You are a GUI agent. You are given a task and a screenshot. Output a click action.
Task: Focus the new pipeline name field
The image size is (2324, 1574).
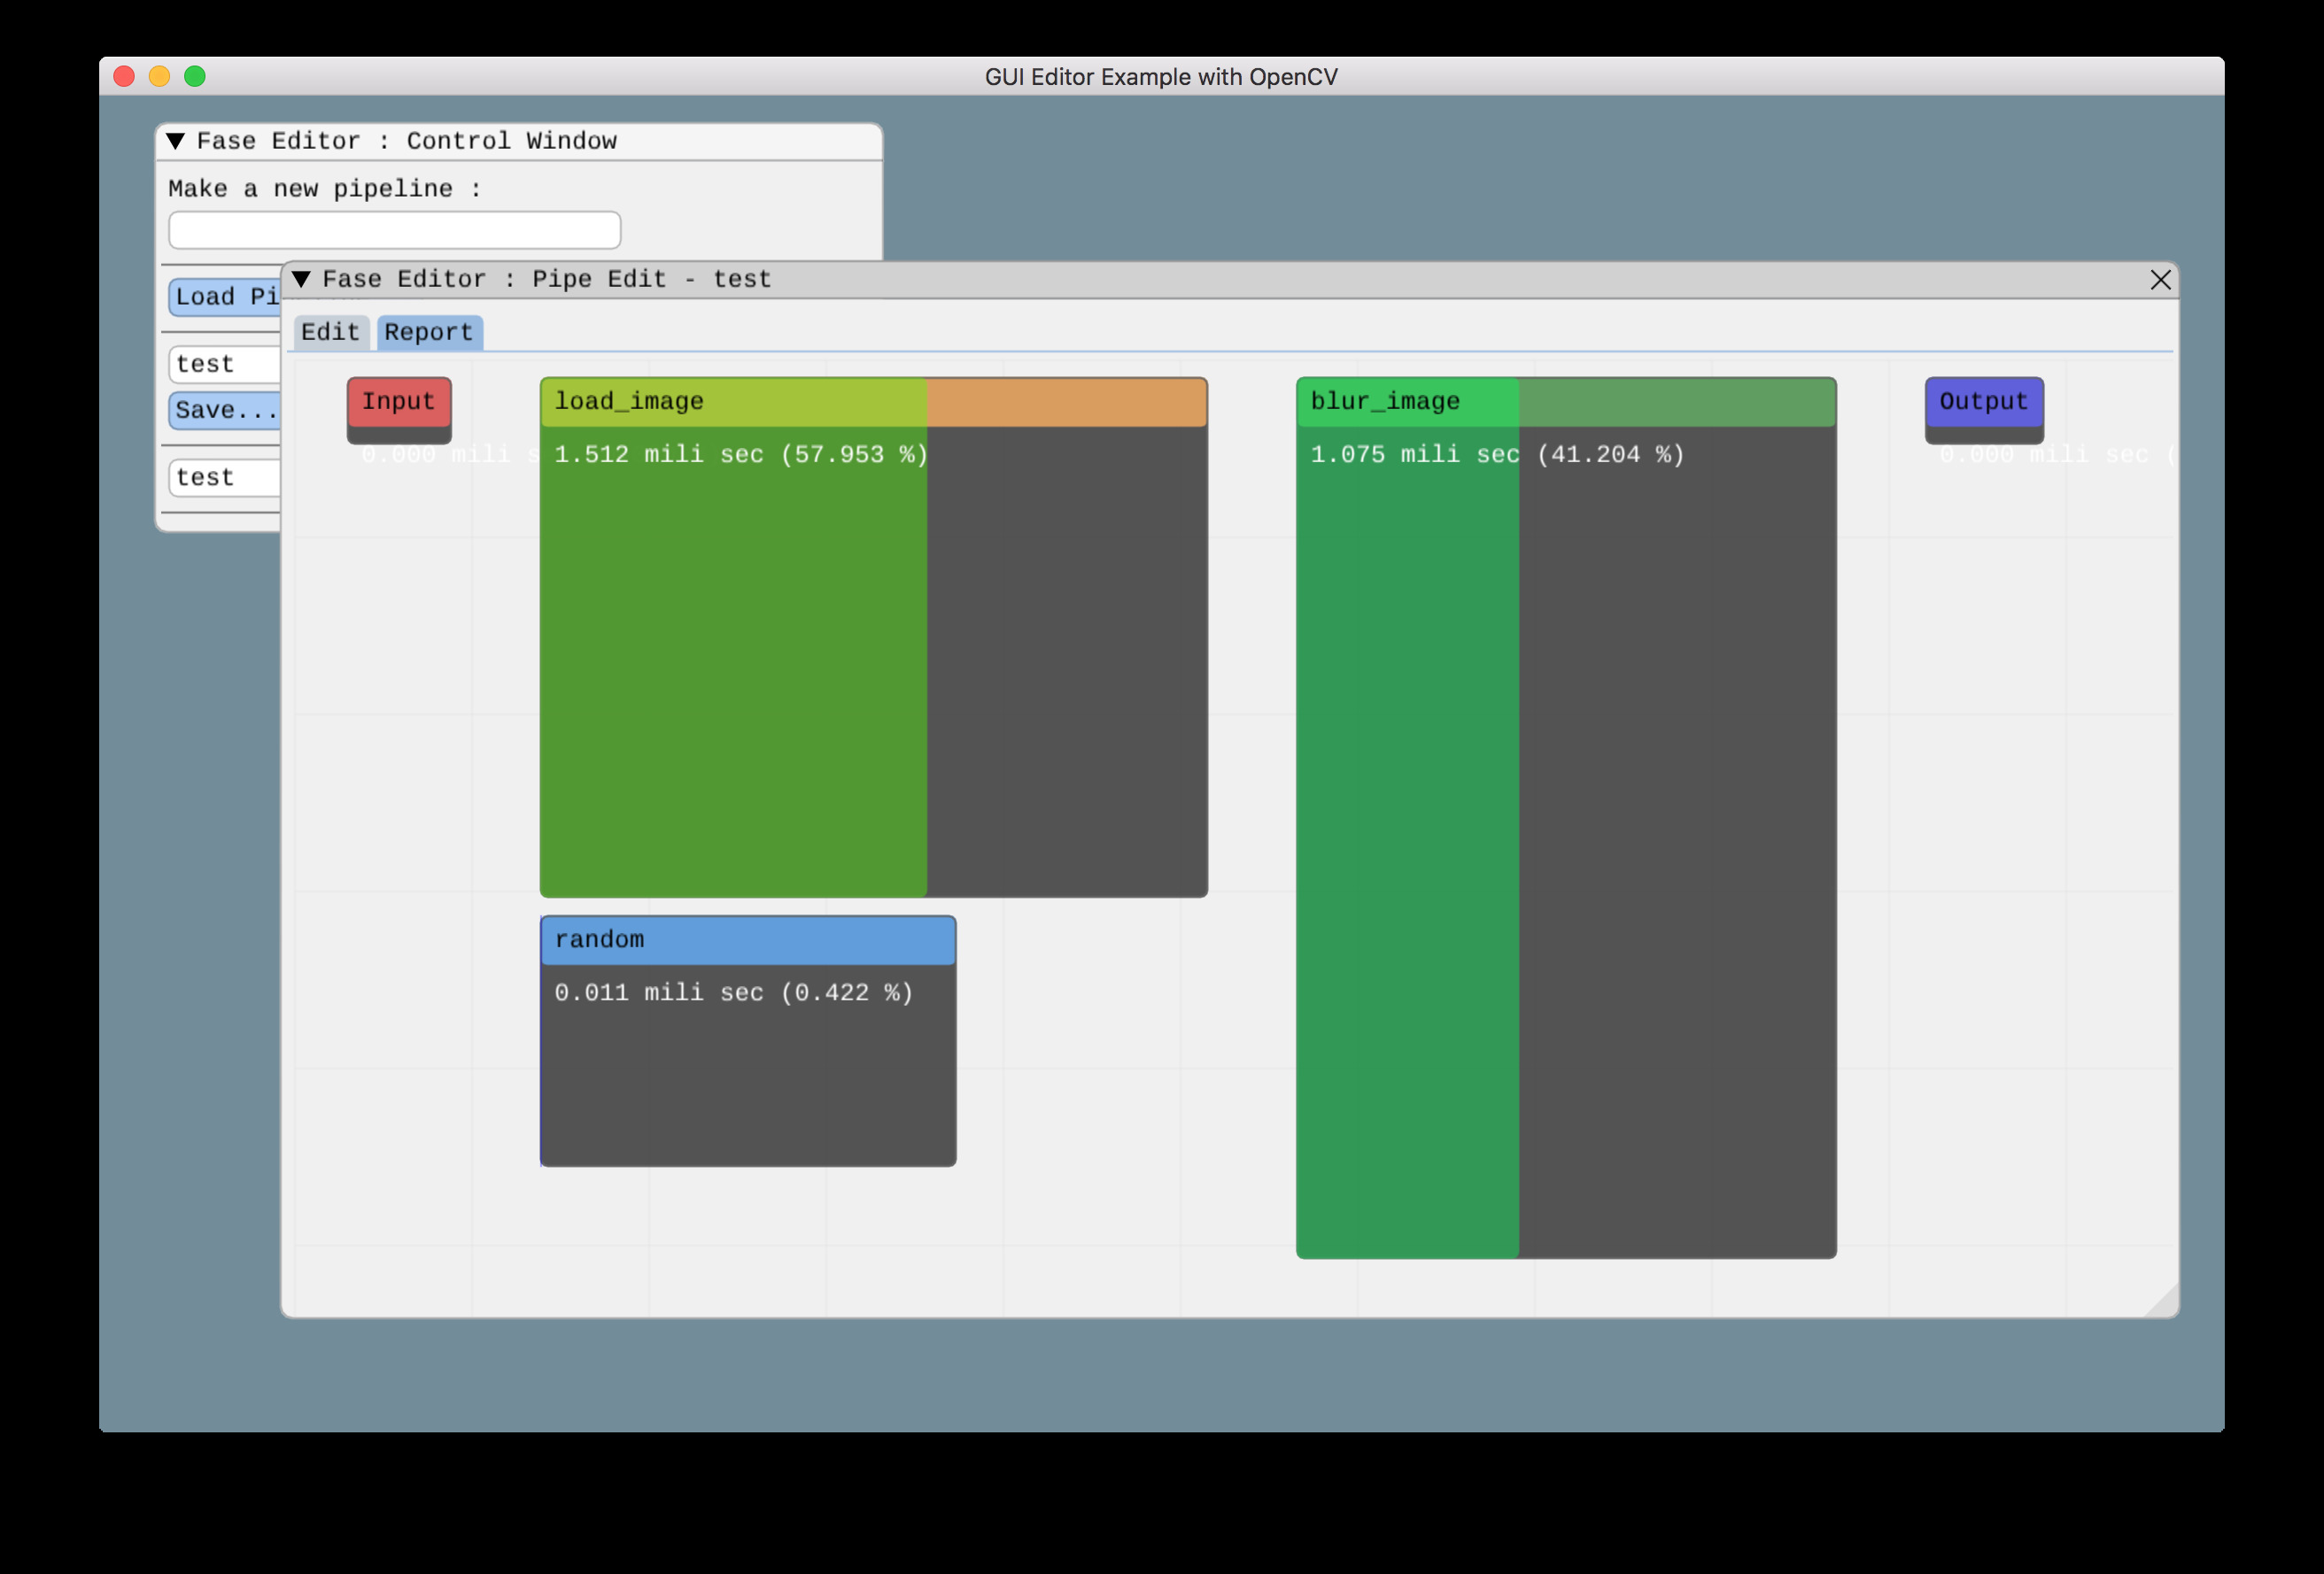click(x=394, y=230)
